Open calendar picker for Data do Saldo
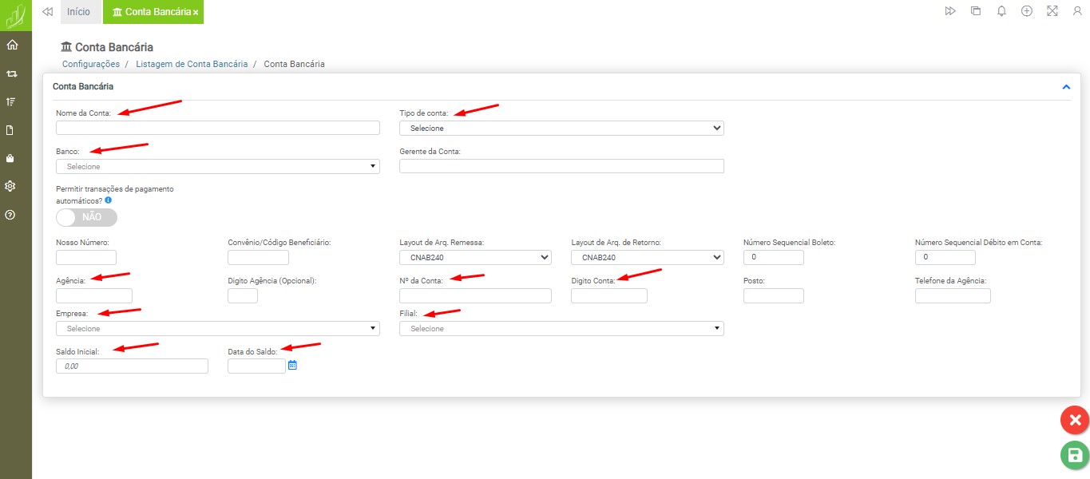 [292, 366]
